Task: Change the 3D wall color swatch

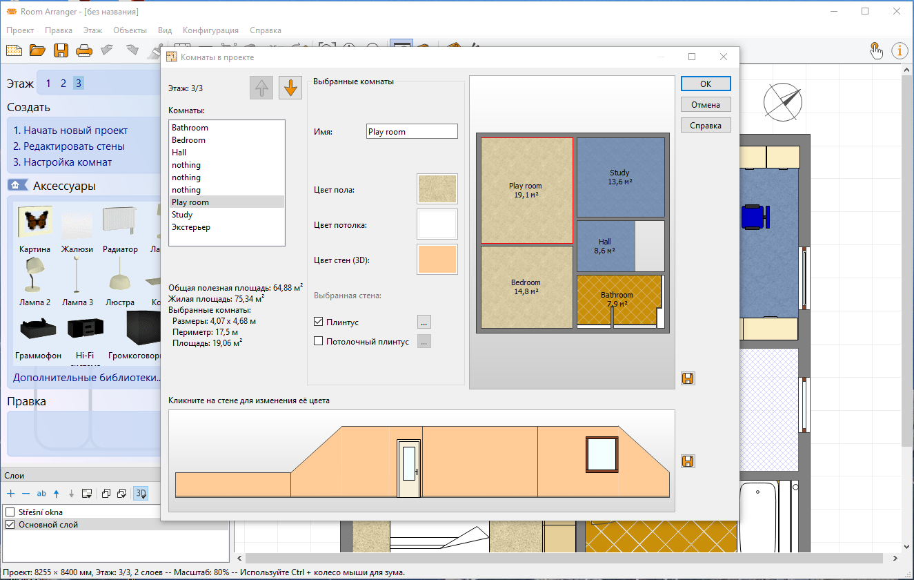Action: coord(437,259)
